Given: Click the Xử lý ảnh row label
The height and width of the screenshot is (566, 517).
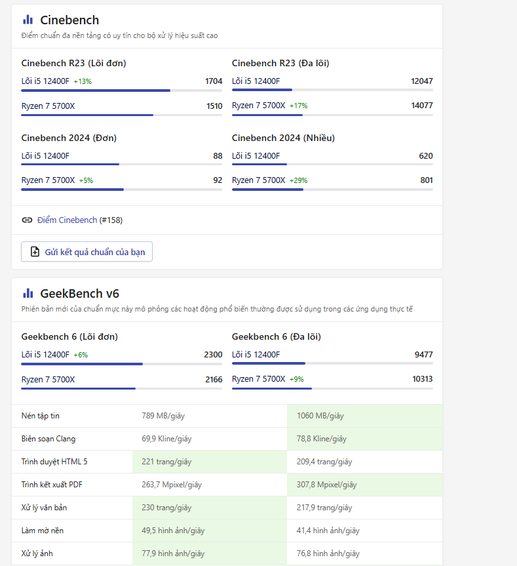Looking at the screenshot, I should click(x=37, y=554).
